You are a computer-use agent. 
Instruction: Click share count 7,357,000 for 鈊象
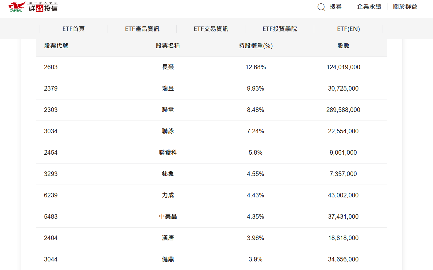pyautogui.click(x=343, y=174)
